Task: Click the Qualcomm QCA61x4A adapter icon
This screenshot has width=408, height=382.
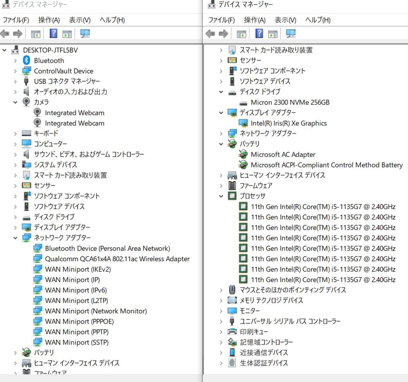Action: pyautogui.click(x=38, y=258)
